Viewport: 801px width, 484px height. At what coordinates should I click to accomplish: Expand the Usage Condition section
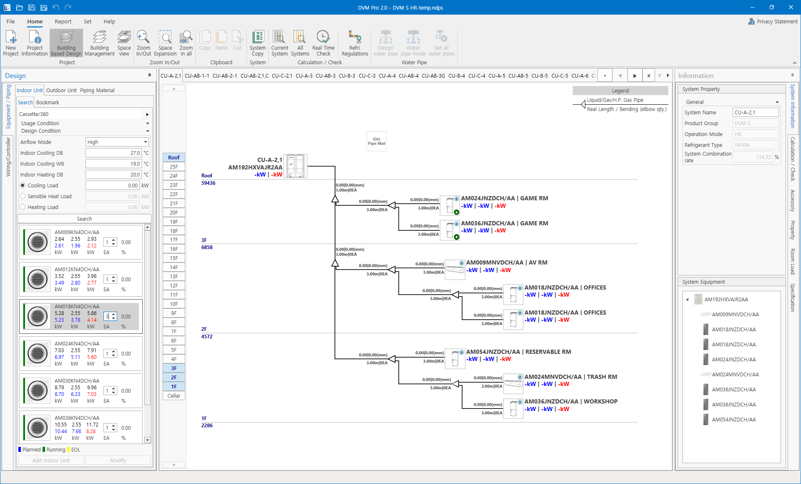point(147,124)
